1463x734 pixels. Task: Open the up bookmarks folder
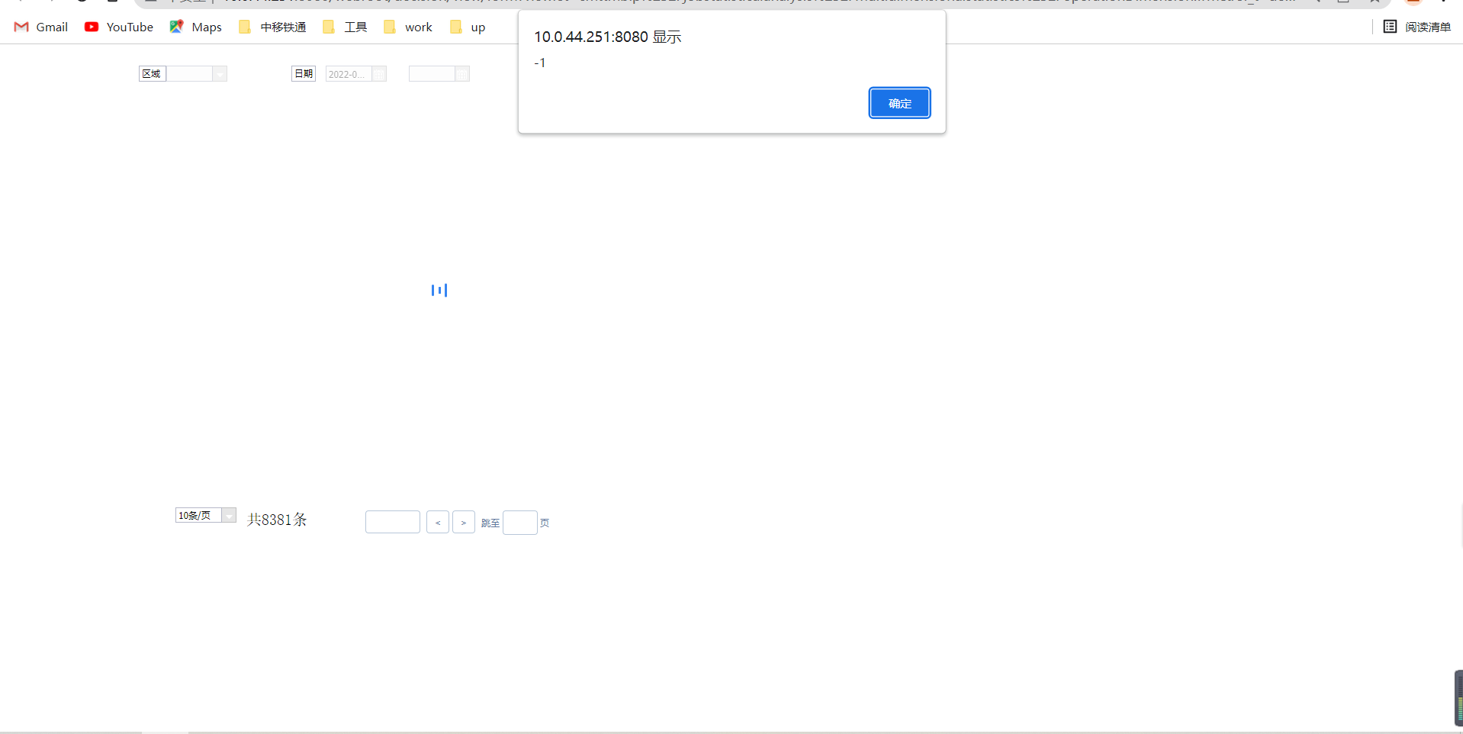(x=468, y=27)
